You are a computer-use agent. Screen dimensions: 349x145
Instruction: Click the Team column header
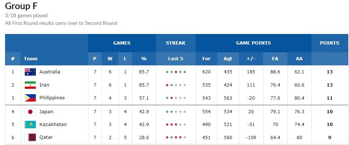point(31,59)
